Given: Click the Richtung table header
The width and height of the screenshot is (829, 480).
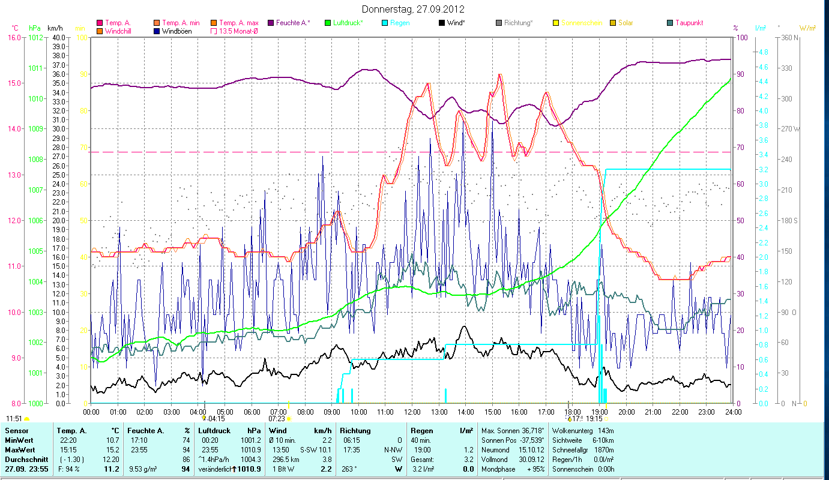Looking at the screenshot, I should click(355, 431).
